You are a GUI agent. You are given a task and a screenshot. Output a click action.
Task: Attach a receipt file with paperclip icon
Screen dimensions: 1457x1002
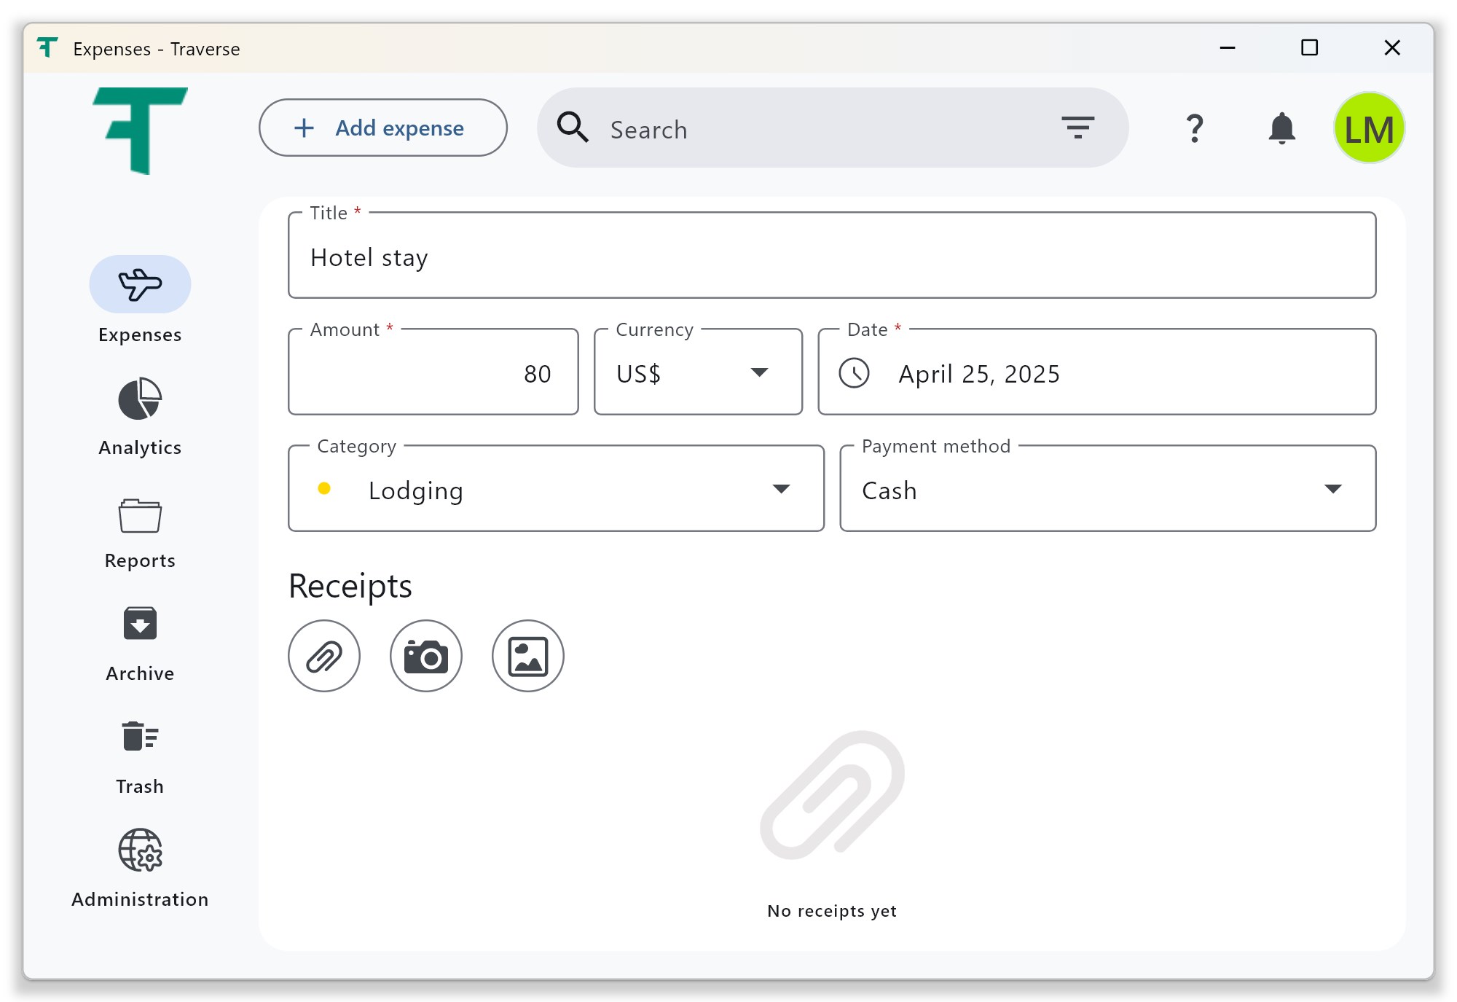[x=324, y=656]
